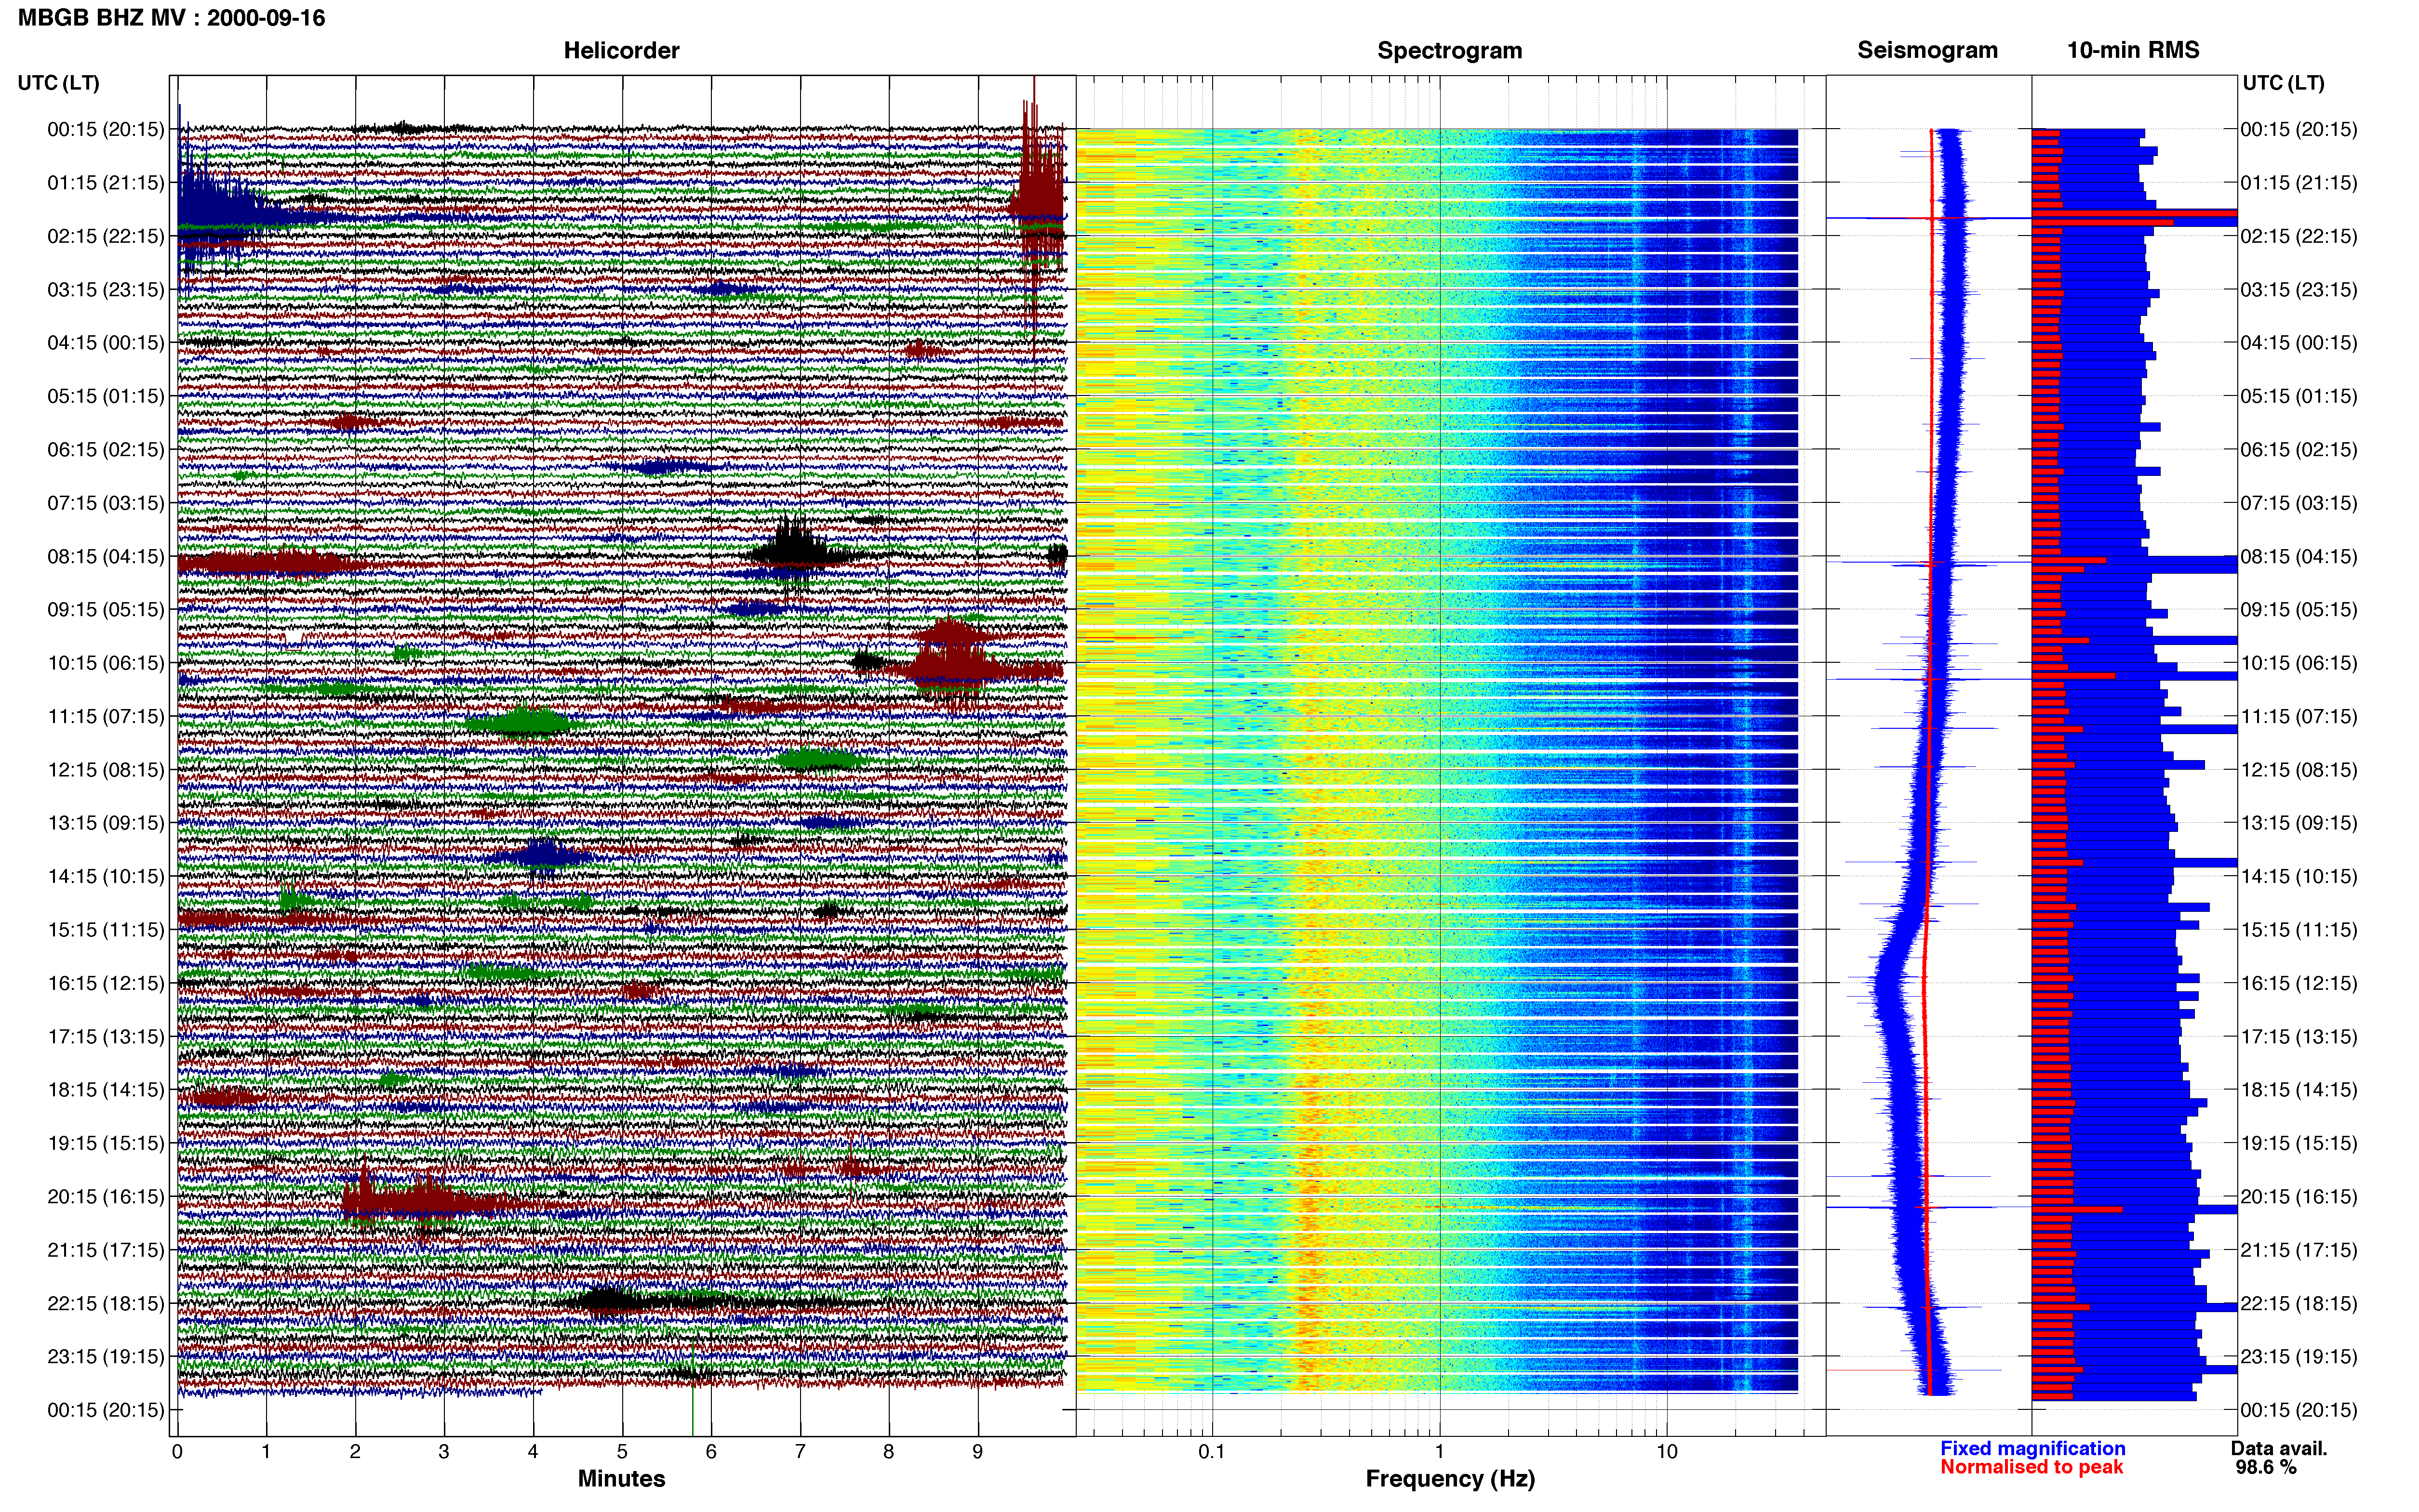Click the 'Minutes' x-axis label
Screen dimensions: 2419x1512
click(x=621, y=1479)
